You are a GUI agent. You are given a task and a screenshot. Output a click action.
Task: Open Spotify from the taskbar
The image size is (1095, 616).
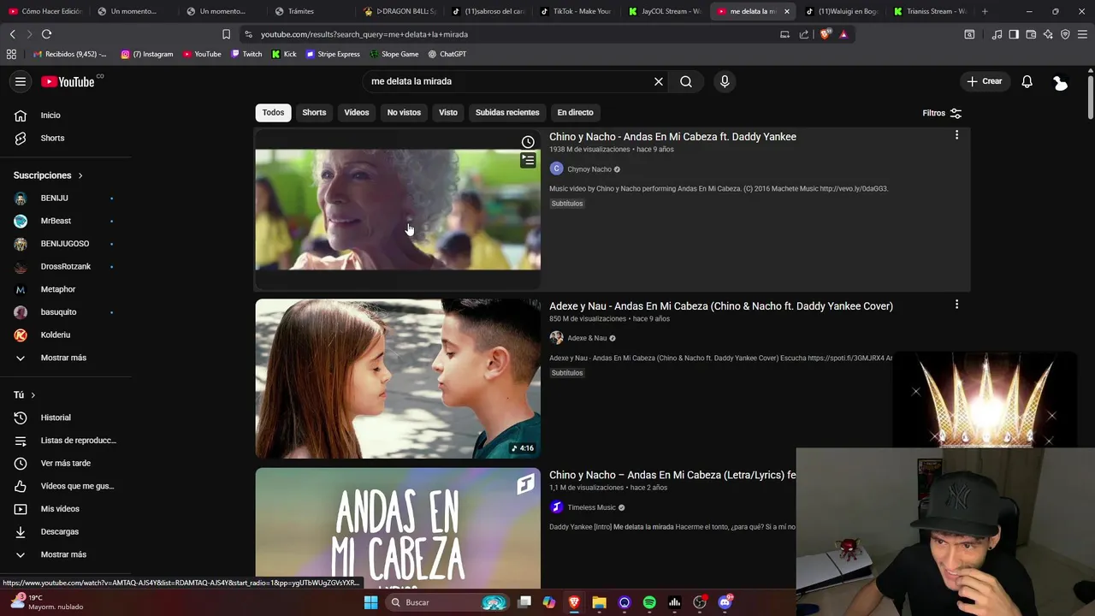pos(649,602)
